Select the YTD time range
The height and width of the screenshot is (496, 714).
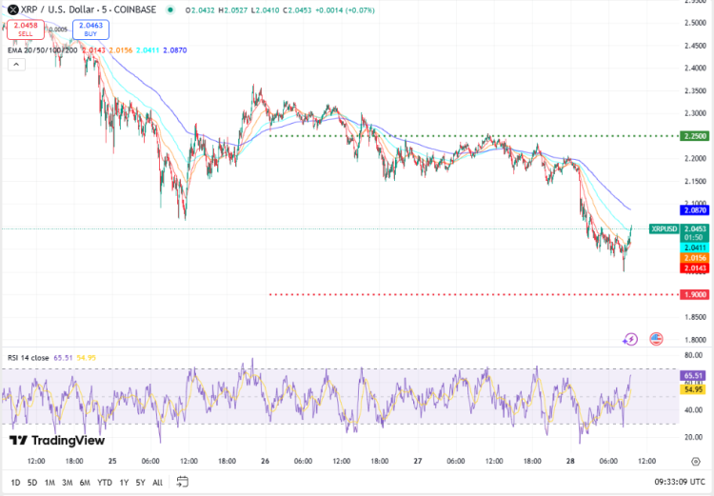pos(105,483)
